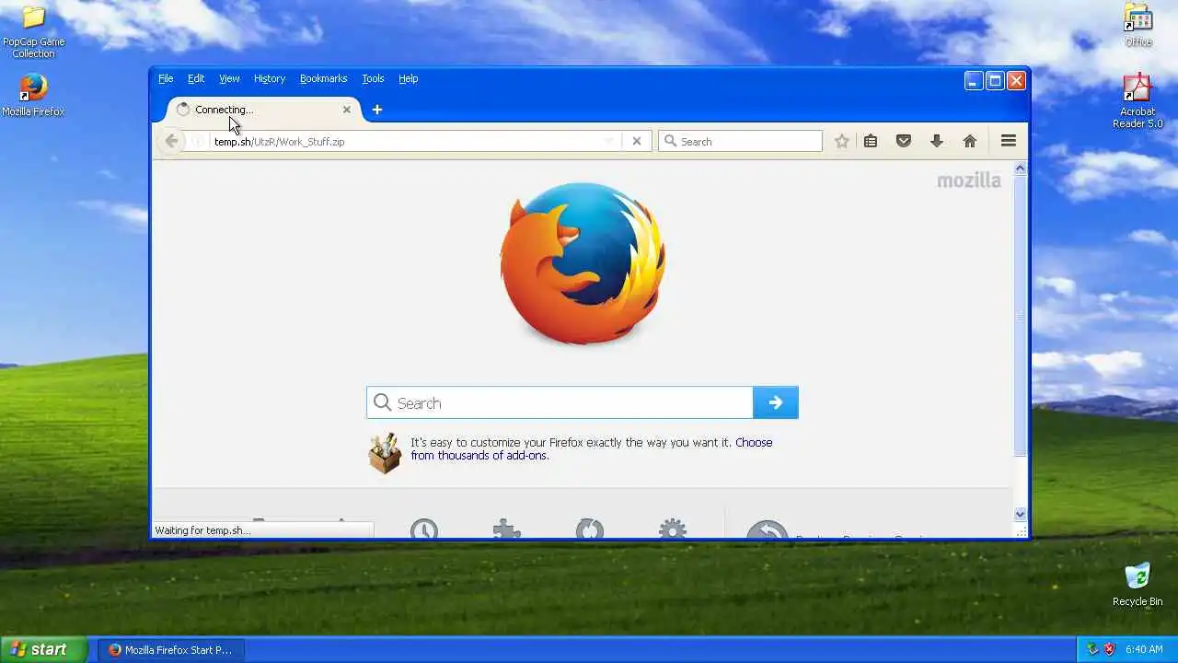Click the scrollbar down arrow
Viewport: 1178px width, 663px height.
pos(1020,514)
